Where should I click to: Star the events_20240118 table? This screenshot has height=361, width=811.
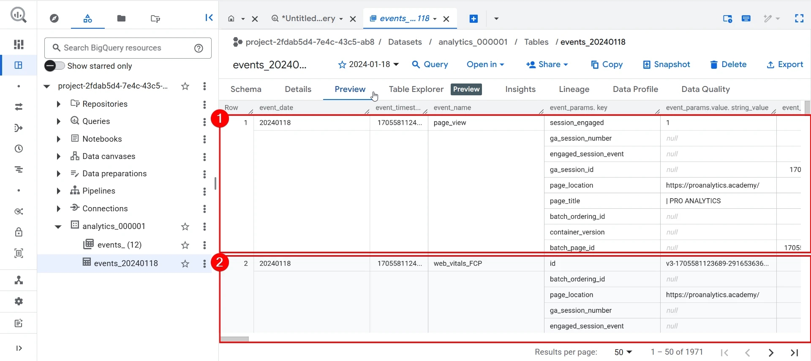pos(185,264)
